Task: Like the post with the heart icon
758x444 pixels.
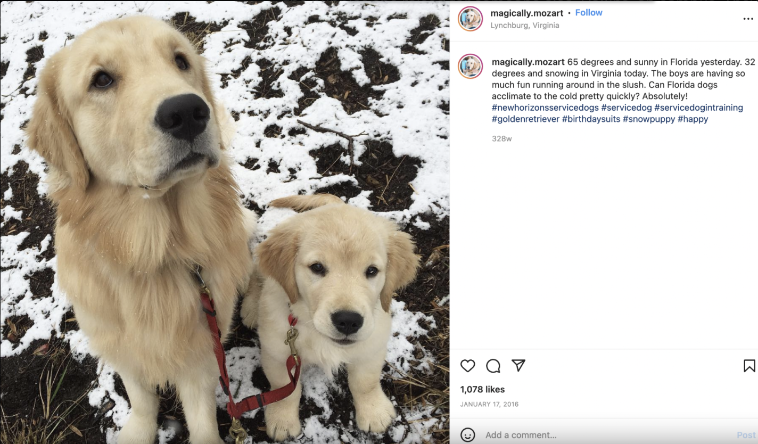Action: pyautogui.click(x=467, y=366)
